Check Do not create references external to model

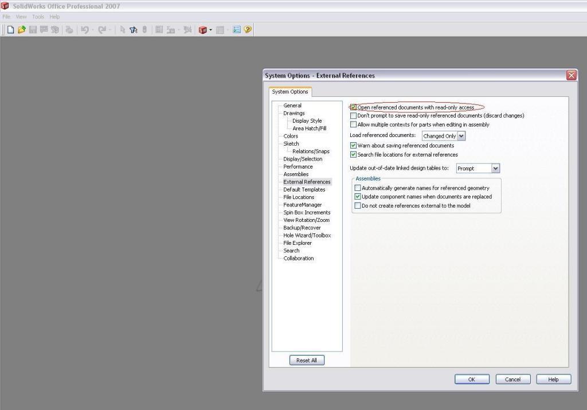(358, 205)
